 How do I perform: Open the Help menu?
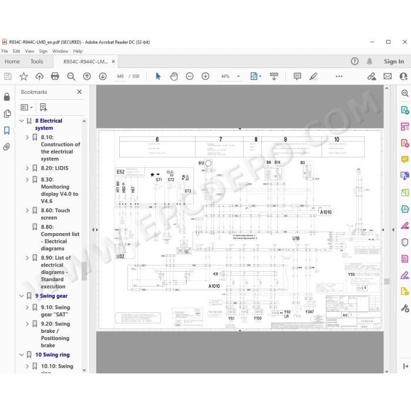pos(78,51)
